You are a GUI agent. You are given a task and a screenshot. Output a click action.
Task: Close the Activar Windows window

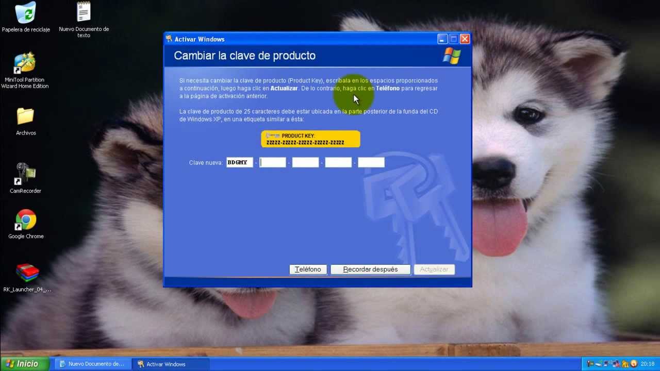tap(465, 39)
